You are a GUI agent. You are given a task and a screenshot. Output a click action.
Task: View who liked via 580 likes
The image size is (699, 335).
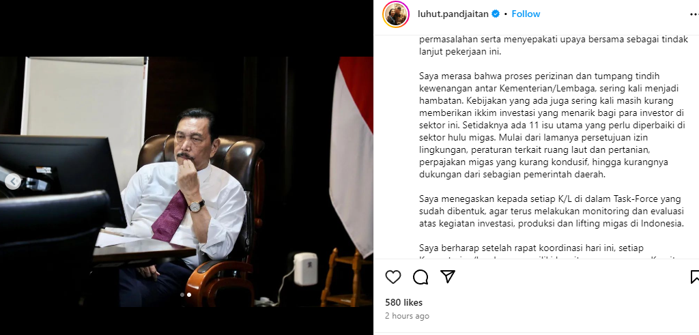(404, 302)
